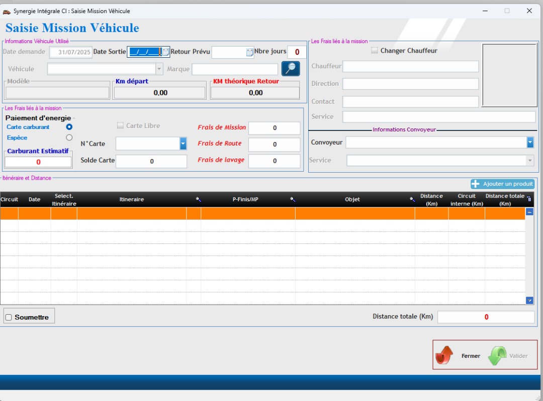
Task: Expand the Véhicule combo box
Action: point(159,69)
